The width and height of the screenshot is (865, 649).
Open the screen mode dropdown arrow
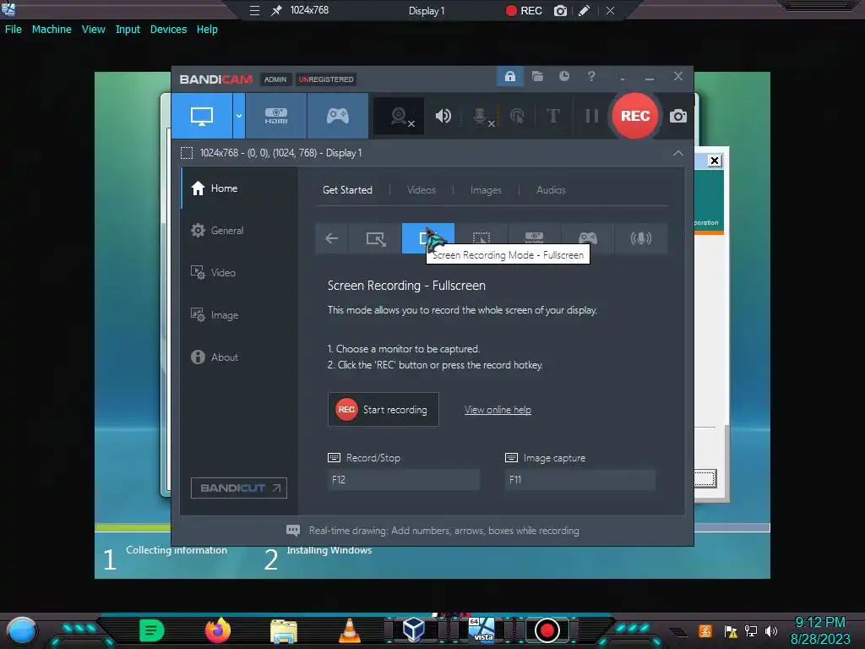[239, 116]
